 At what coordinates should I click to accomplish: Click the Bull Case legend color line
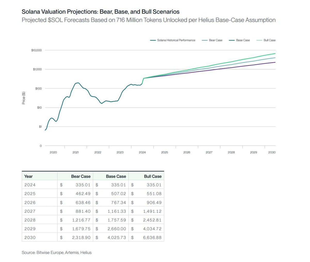pyautogui.click(x=259, y=40)
